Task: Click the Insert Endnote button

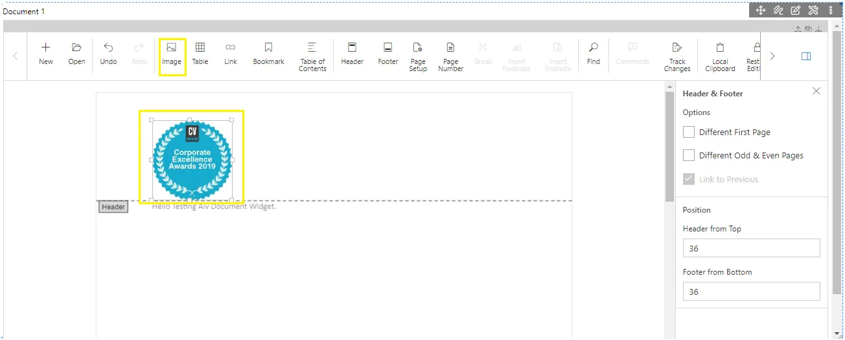Action: pyautogui.click(x=558, y=57)
